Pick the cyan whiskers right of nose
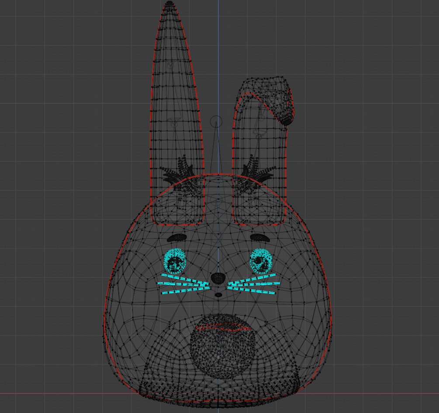The image size is (439, 413). (x=253, y=284)
